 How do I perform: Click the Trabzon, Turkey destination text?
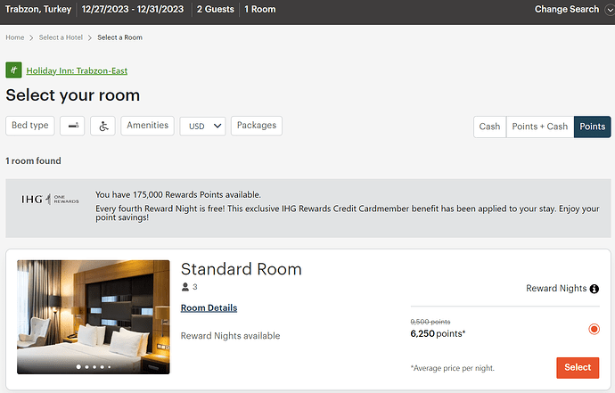click(38, 10)
